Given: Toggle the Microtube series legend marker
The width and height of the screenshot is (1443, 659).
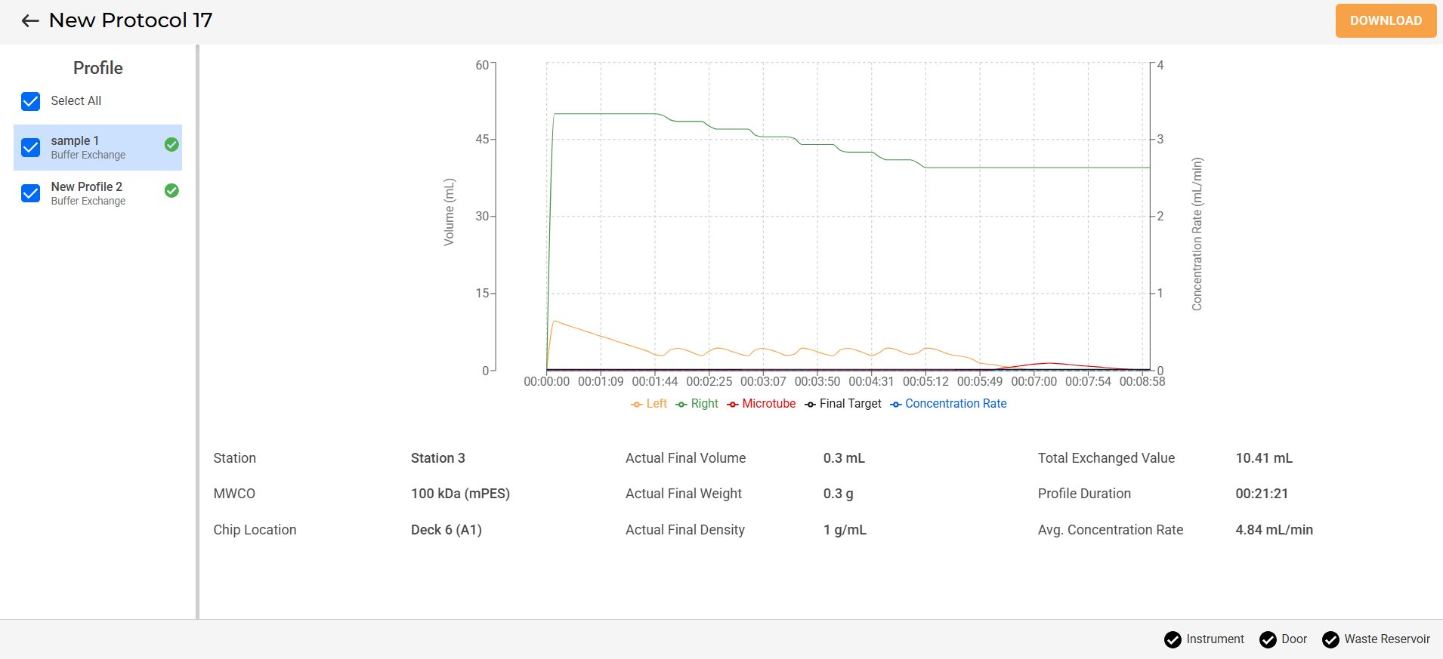Looking at the screenshot, I should (732, 405).
